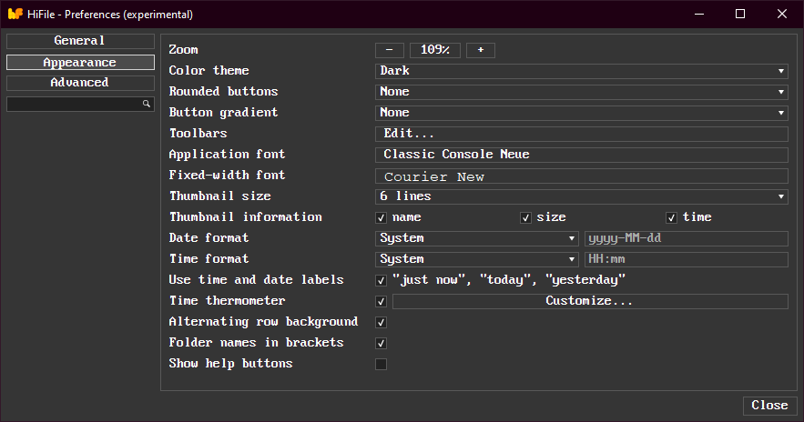
Task: Increase zoom with the plus button
Action: (x=480, y=50)
